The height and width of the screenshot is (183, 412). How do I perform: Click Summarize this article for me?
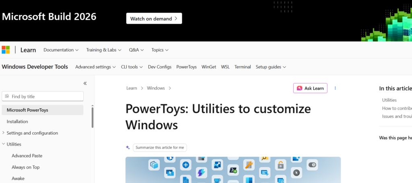[160, 148]
